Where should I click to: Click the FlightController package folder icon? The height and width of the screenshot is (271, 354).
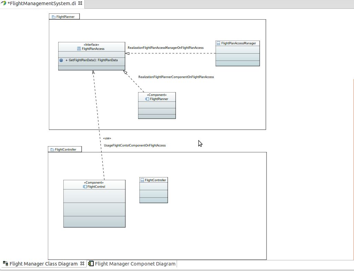(52, 150)
